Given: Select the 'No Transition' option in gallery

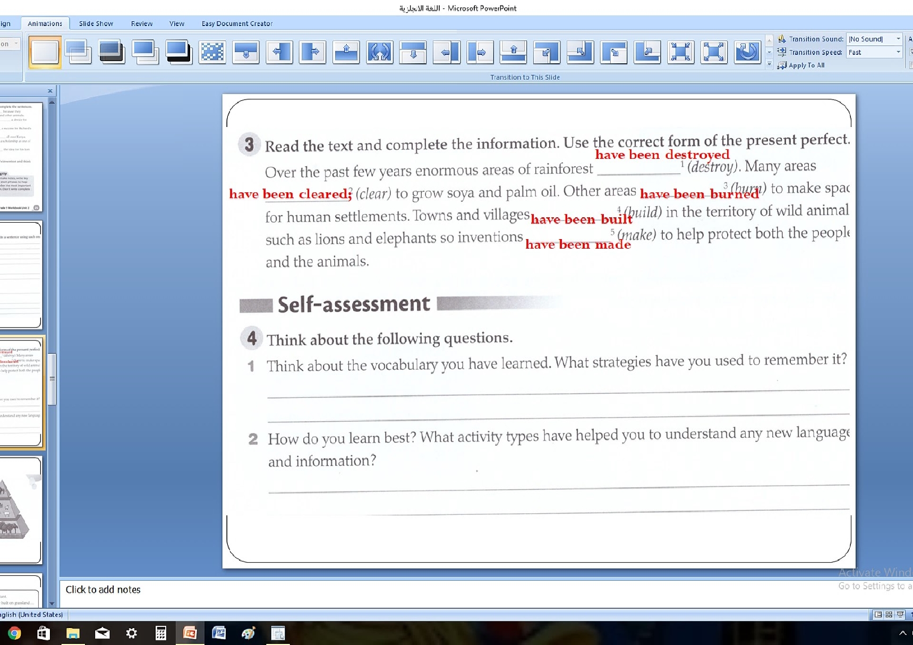Looking at the screenshot, I should [x=45, y=52].
